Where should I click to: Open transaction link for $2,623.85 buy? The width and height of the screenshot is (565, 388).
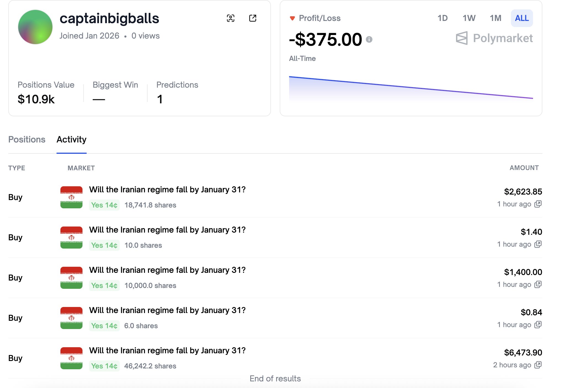coord(538,204)
